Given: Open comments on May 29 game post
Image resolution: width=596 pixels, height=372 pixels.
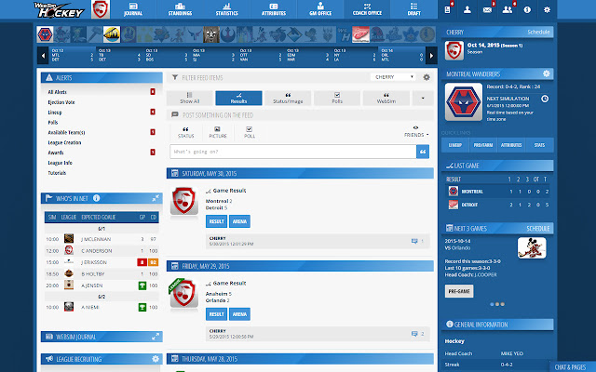Looking at the screenshot, I should (417, 334).
